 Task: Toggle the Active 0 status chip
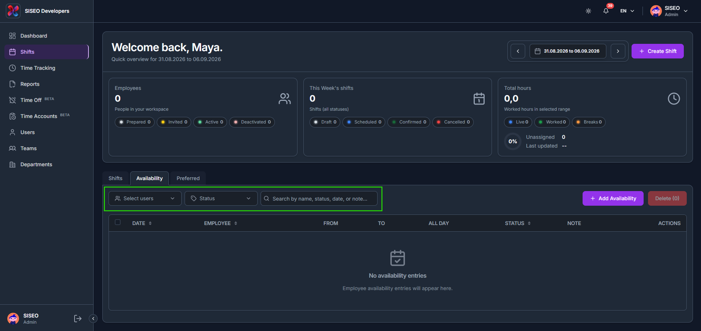pyautogui.click(x=210, y=122)
